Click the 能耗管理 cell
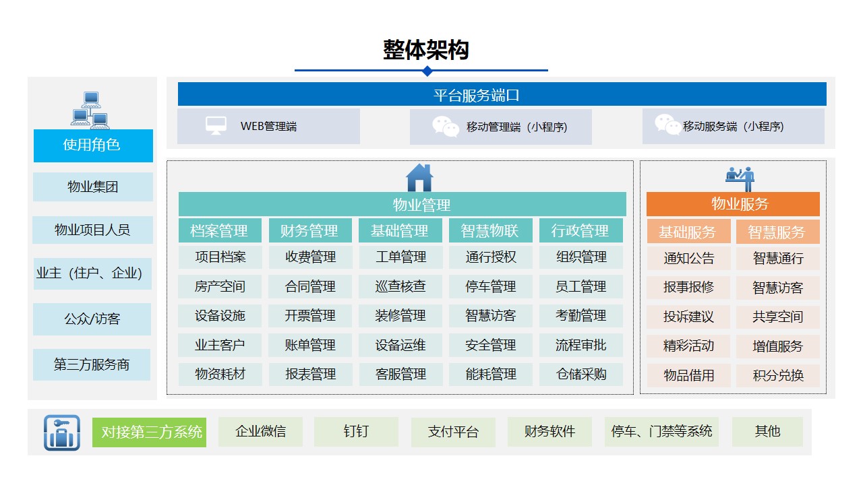This screenshot has height=485, width=863. click(491, 375)
